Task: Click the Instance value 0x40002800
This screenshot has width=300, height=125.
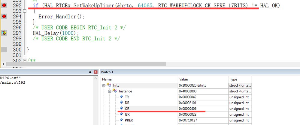Action: [x=188, y=91]
